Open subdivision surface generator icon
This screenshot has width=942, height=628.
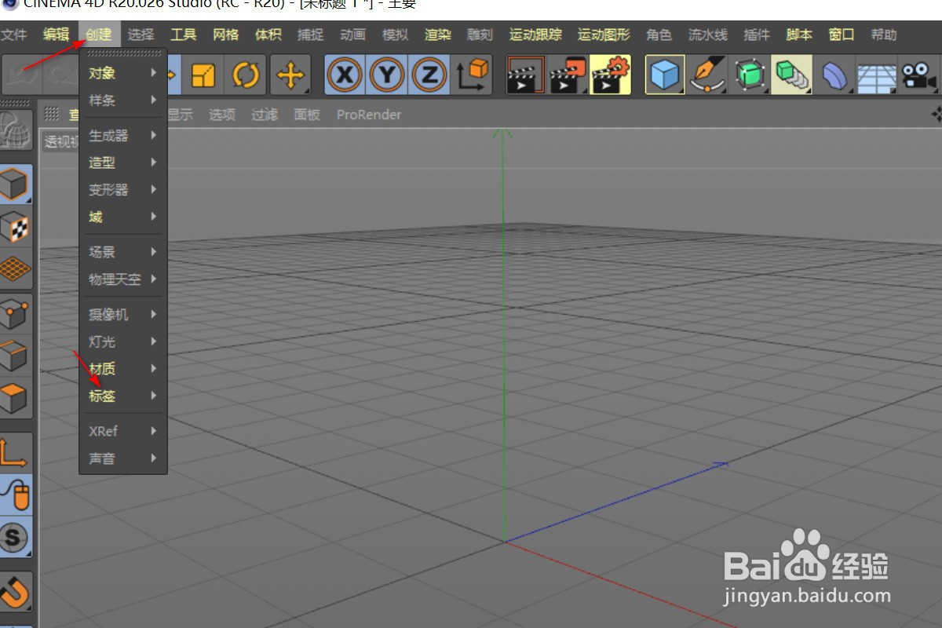[750, 75]
